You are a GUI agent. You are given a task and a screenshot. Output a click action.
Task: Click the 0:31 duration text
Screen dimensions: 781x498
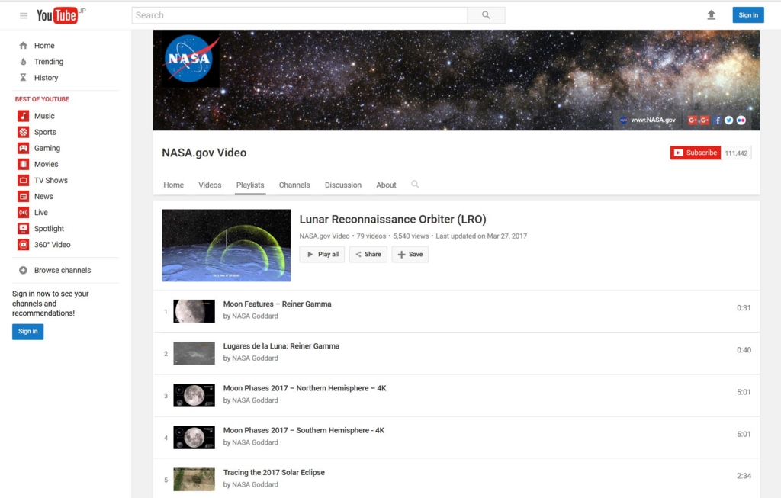pos(744,308)
